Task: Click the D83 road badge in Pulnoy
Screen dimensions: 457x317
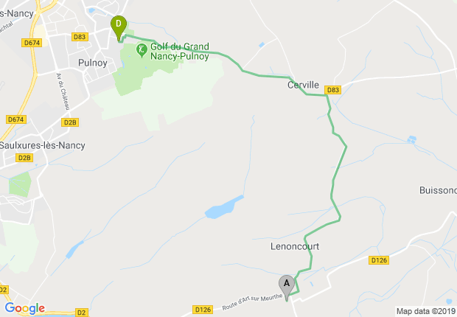Action: pyautogui.click(x=80, y=37)
